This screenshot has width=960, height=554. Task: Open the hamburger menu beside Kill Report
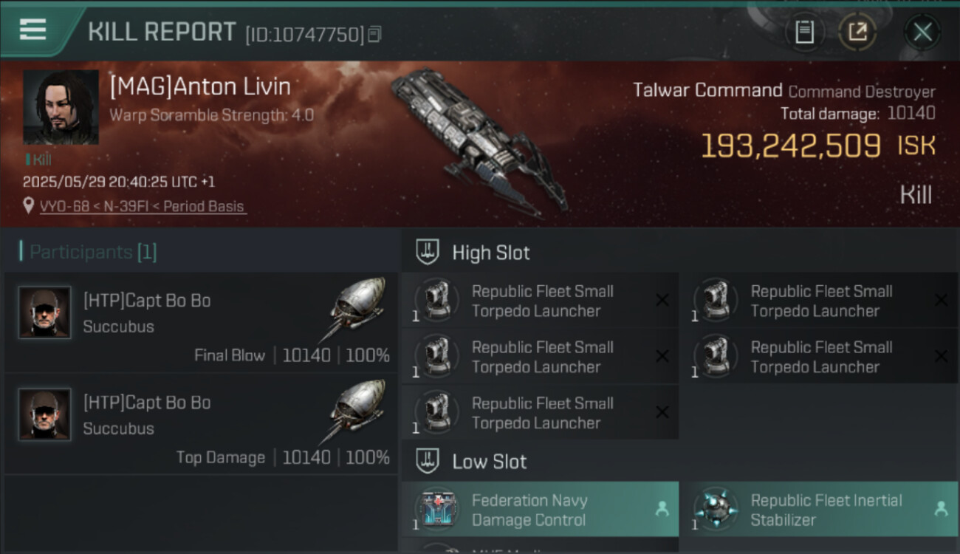tap(33, 30)
